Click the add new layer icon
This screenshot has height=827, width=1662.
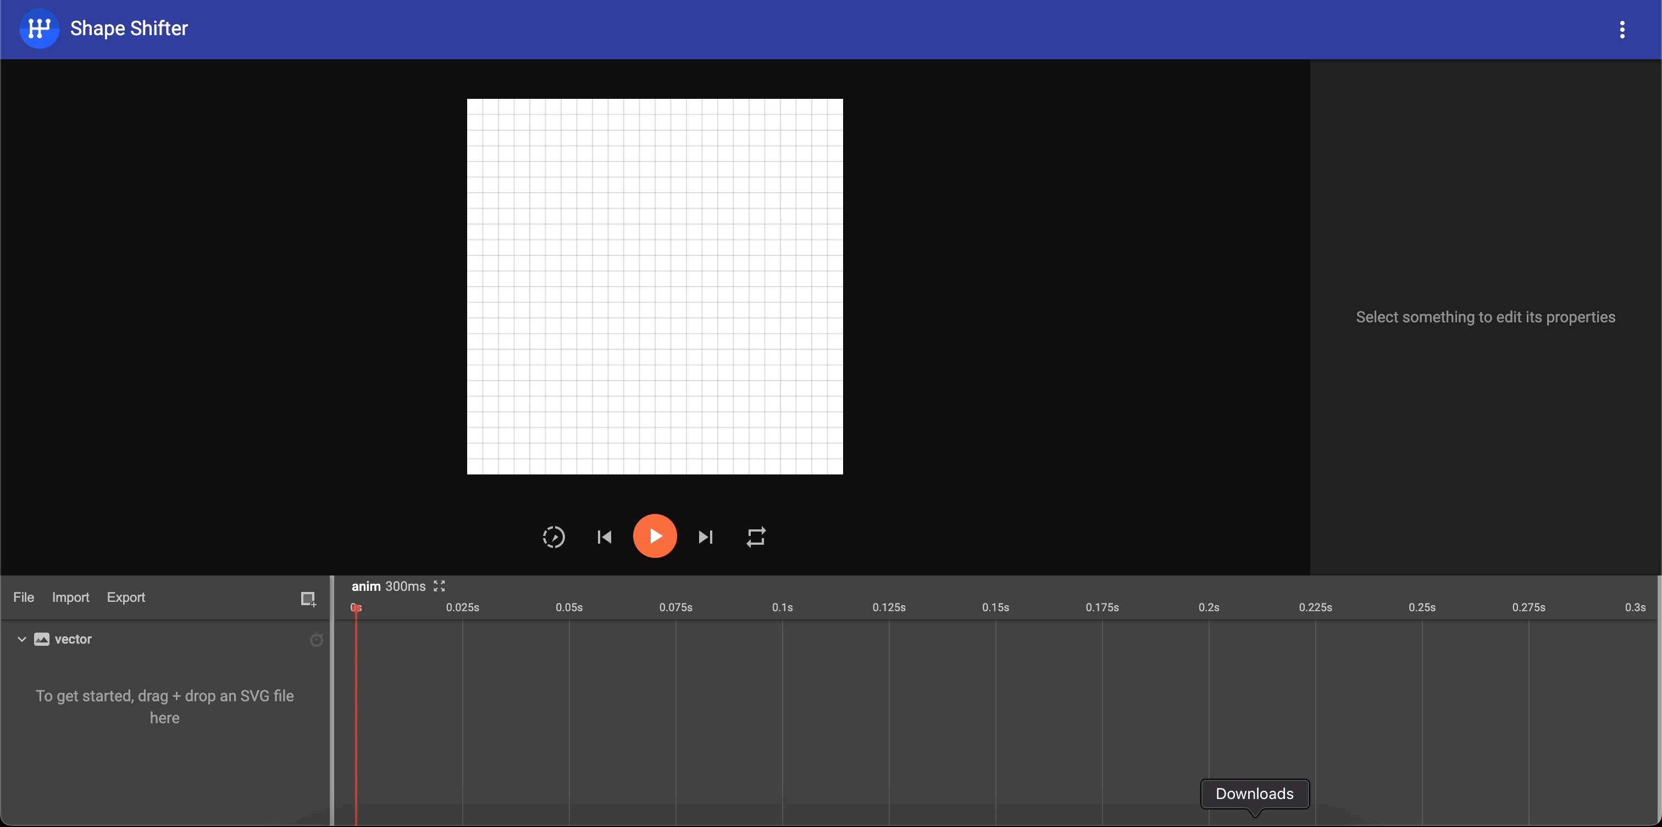(x=308, y=598)
